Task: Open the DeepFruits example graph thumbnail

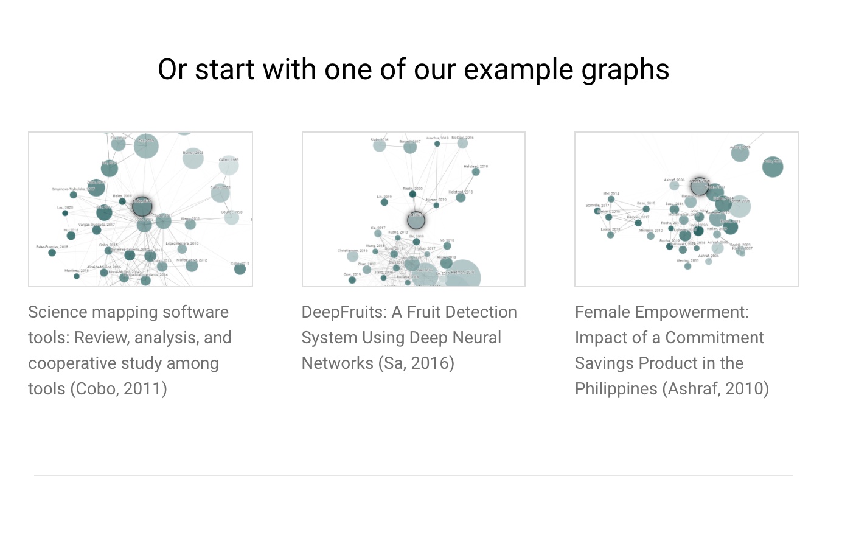Action: click(414, 209)
